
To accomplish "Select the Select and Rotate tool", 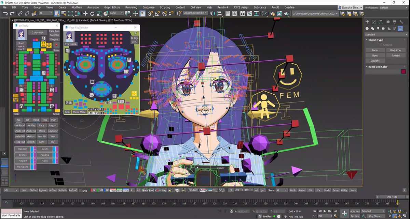I will tap(92, 14).
